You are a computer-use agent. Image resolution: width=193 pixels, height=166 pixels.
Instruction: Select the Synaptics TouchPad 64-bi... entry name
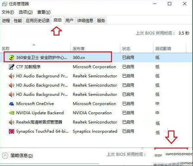[42, 131]
